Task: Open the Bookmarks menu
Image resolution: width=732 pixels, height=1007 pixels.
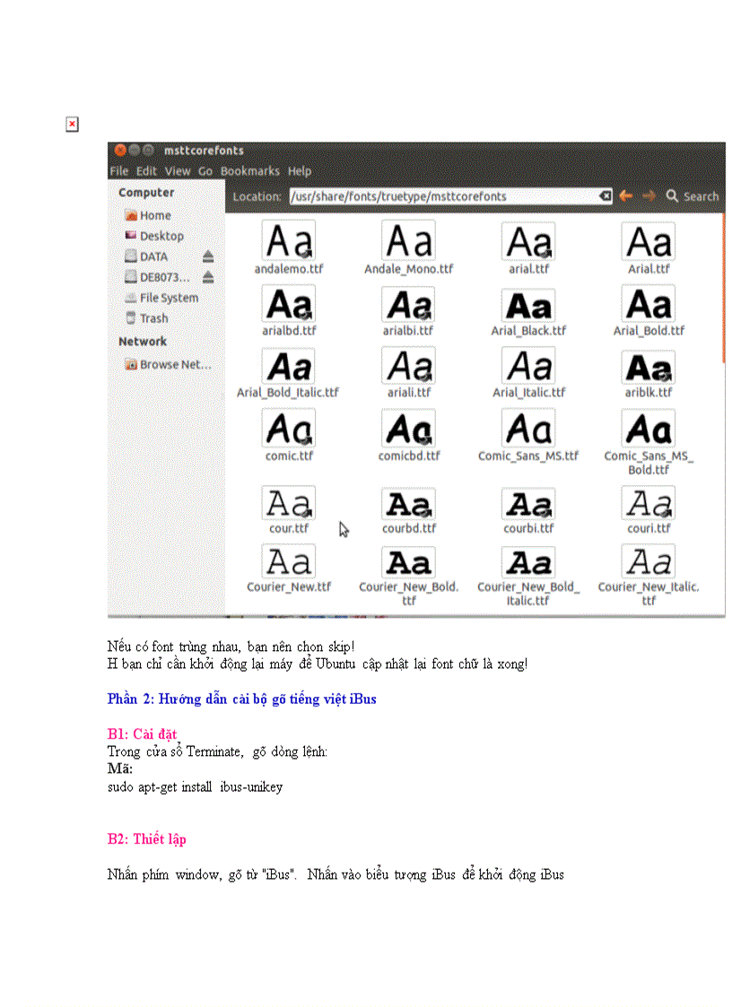Action: pyautogui.click(x=249, y=171)
